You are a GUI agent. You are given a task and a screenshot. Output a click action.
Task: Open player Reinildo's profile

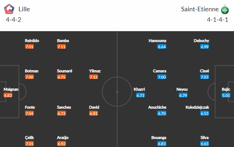pyautogui.click(x=32, y=41)
